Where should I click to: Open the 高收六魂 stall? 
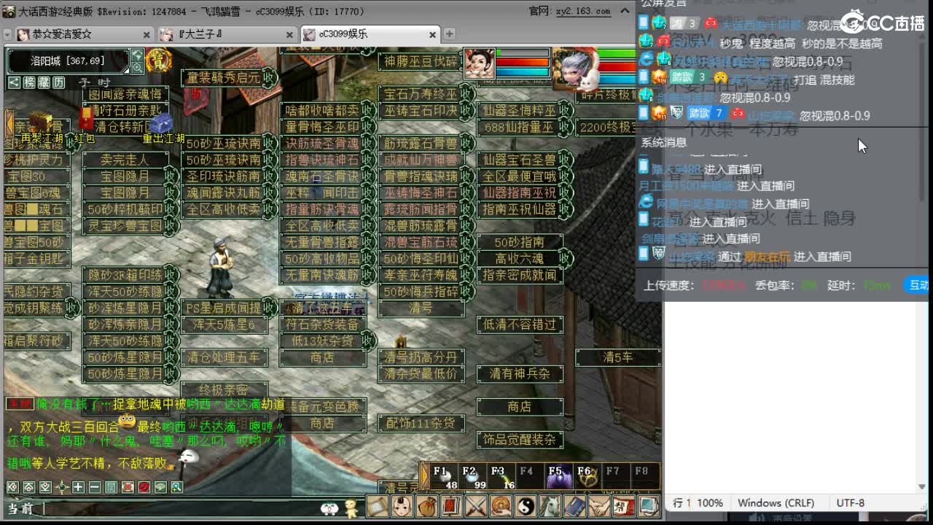coord(520,258)
